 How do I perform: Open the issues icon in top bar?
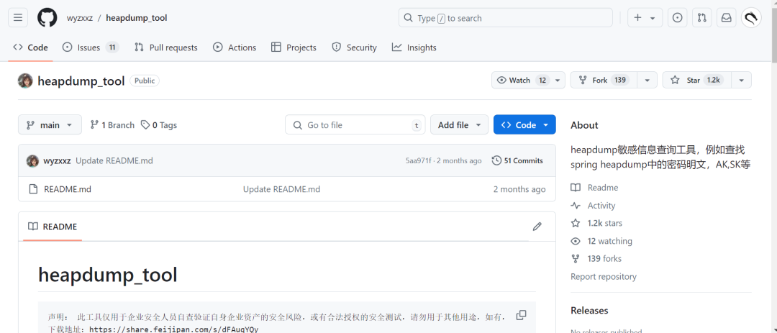(677, 18)
